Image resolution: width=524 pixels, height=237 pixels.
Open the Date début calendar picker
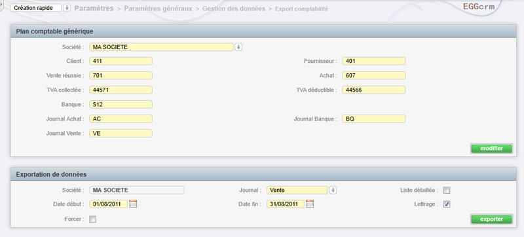pyautogui.click(x=133, y=204)
